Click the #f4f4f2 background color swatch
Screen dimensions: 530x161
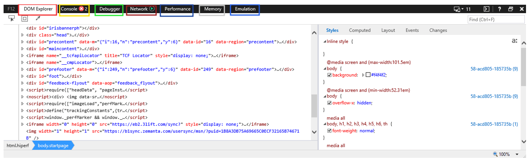point(368,75)
